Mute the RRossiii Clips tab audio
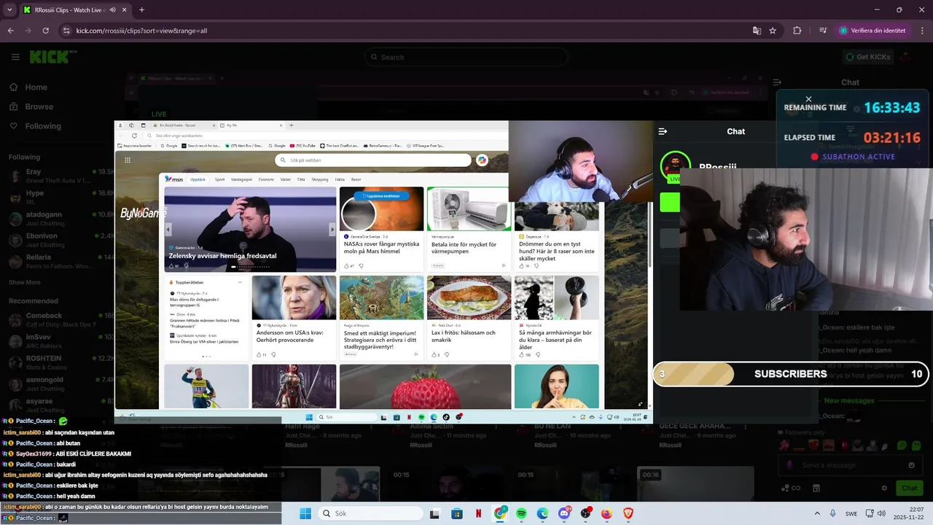Viewport: 933px width, 525px height. (x=112, y=10)
